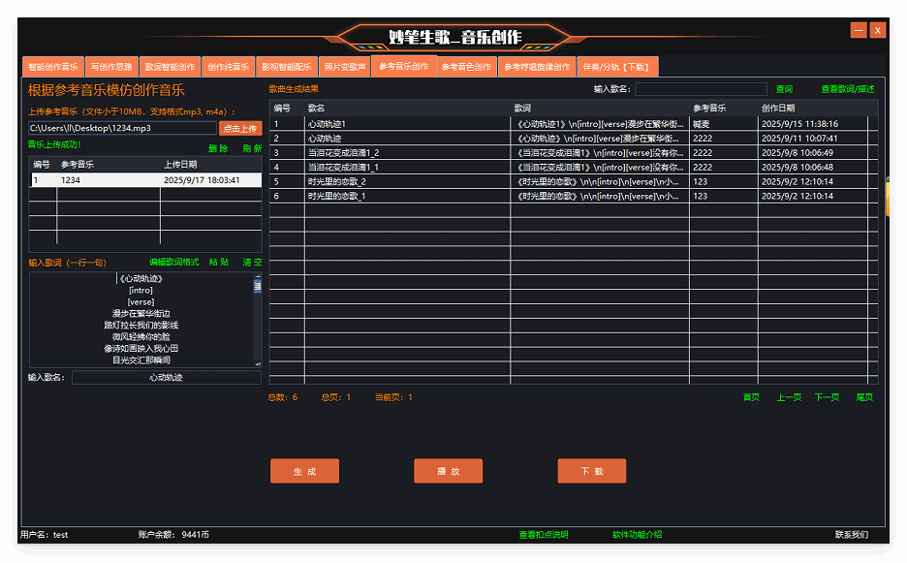Go to next page with 下一页
Image resolution: width=907 pixels, height=563 pixels.
(827, 397)
